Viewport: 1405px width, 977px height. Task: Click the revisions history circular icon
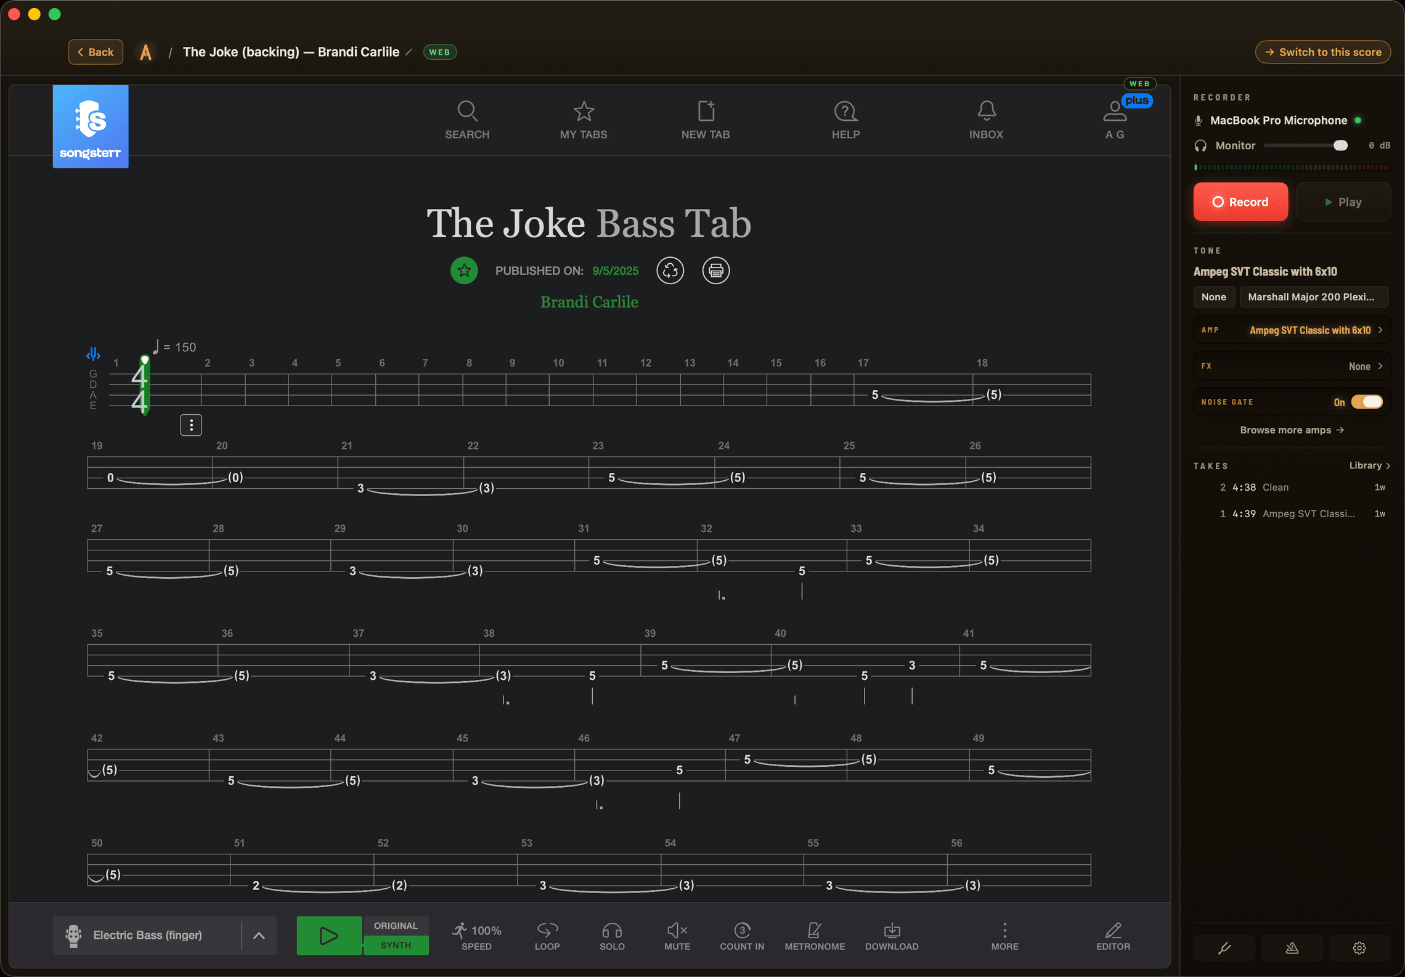(670, 271)
